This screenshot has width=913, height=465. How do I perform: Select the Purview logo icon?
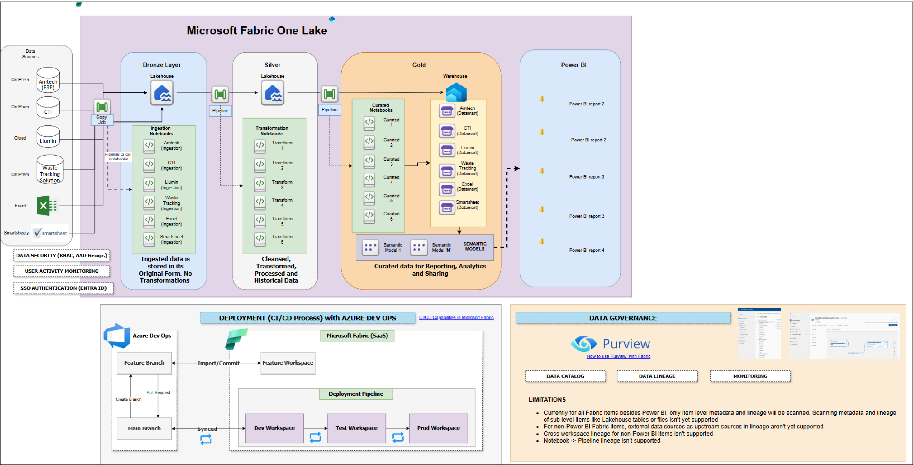pos(583,344)
